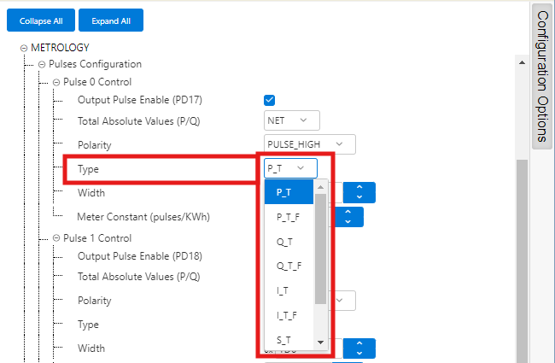Select Q_T from the Type list
Screen dimensions: 555x363
click(285, 241)
